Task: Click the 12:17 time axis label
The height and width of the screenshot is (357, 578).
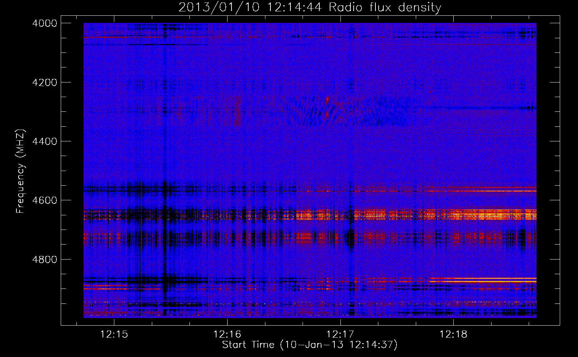Action: [340, 334]
